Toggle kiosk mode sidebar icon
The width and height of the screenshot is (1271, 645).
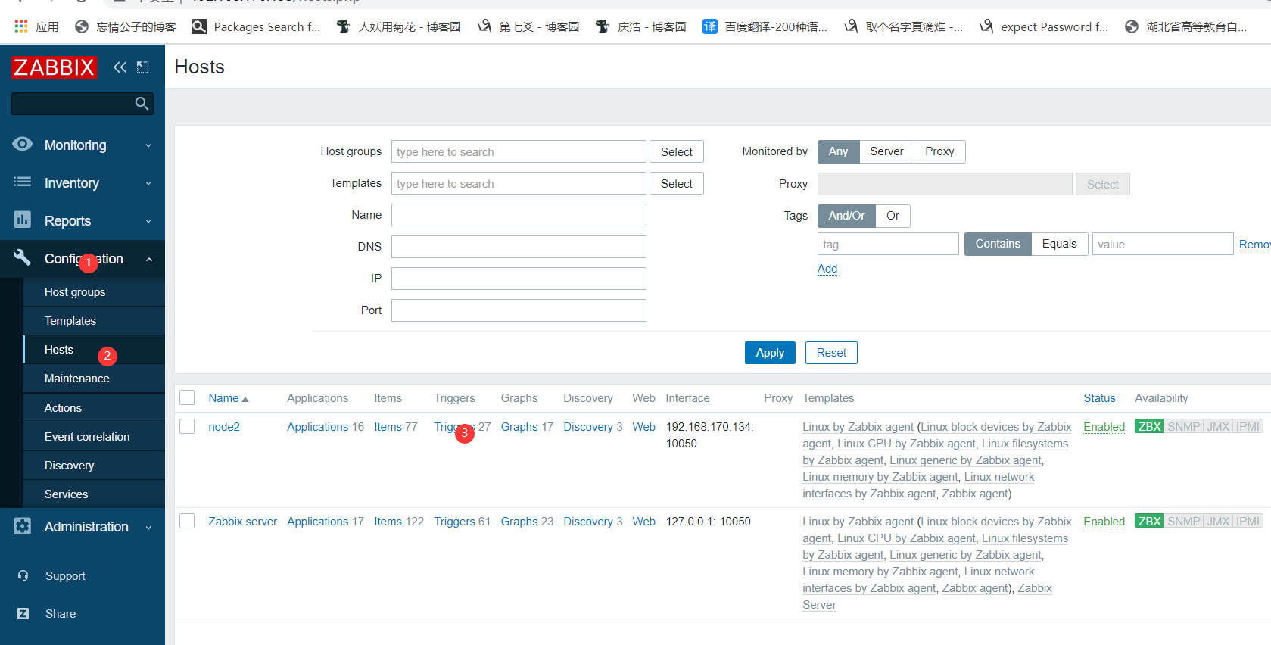[x=142, y=67]
